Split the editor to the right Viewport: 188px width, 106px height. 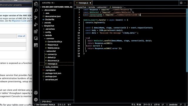click(x=181, y=3)
